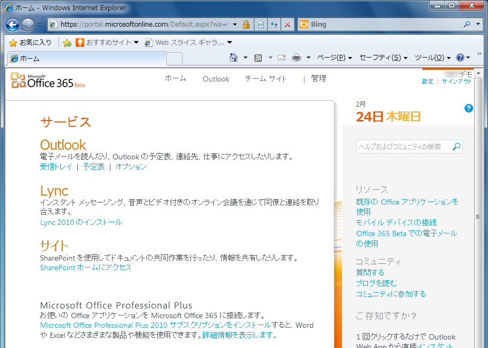Click the 受信トレイ inbox link
The image size is (488, 348).
pos(56,167)
